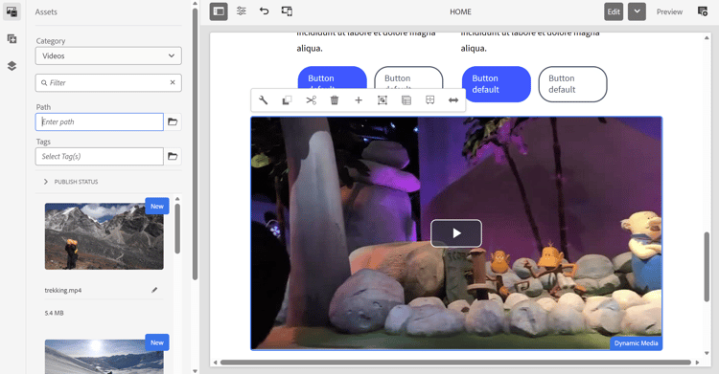Open the Components side panel tab

[12, 39]
